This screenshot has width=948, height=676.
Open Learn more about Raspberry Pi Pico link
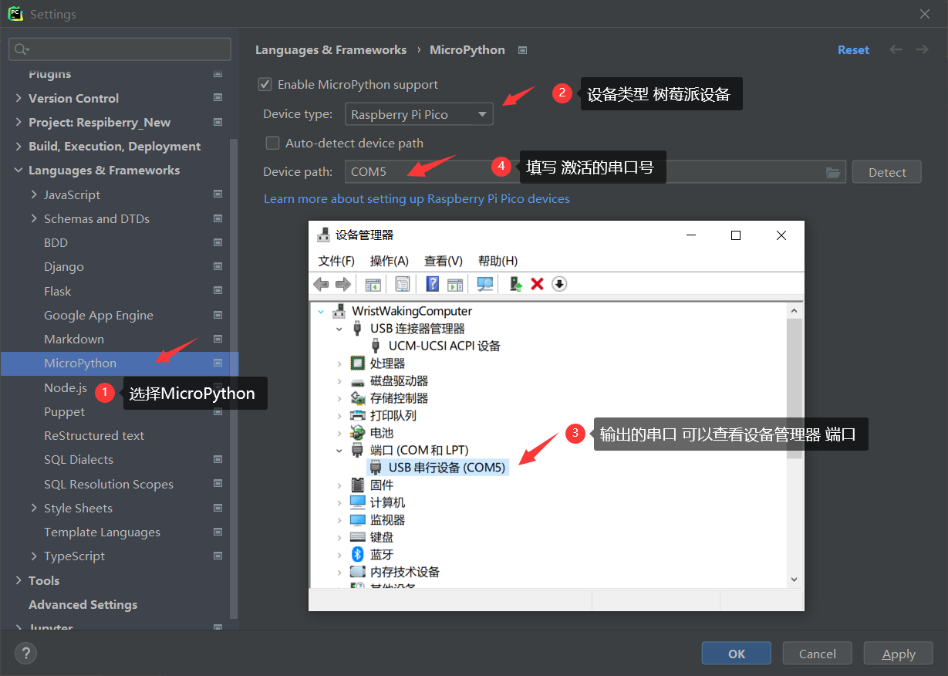[417, 198]
